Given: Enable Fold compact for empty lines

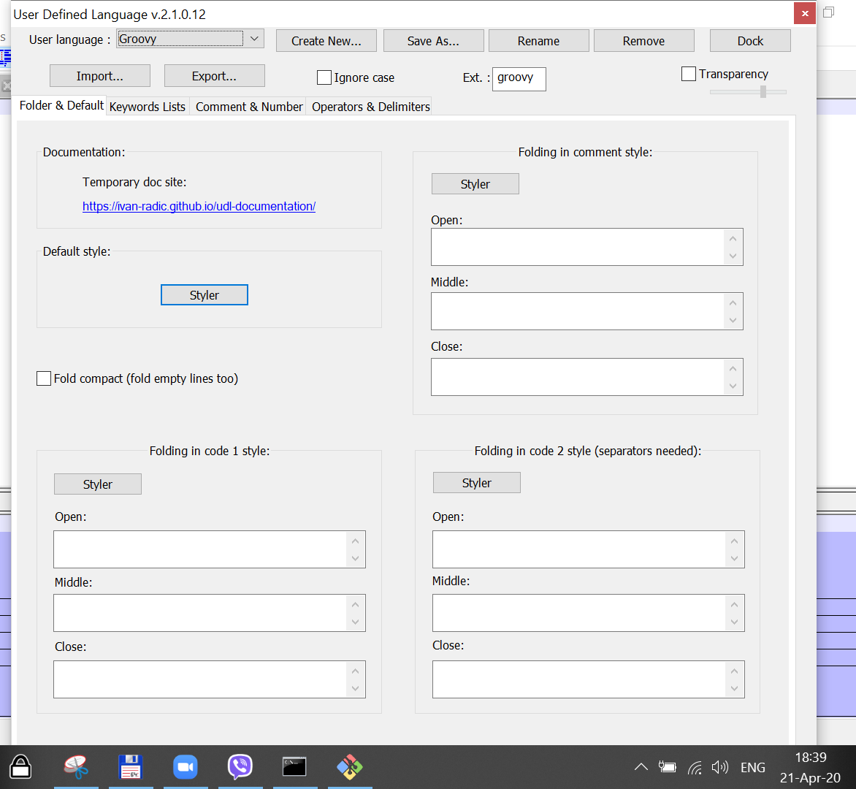Looking at the screenshot, I should coord(43,378).
